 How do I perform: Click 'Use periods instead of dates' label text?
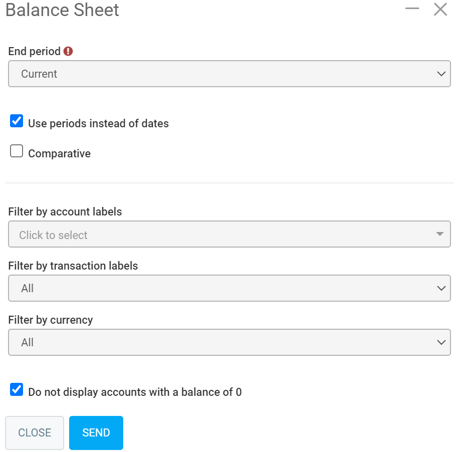tap(98, 124)
